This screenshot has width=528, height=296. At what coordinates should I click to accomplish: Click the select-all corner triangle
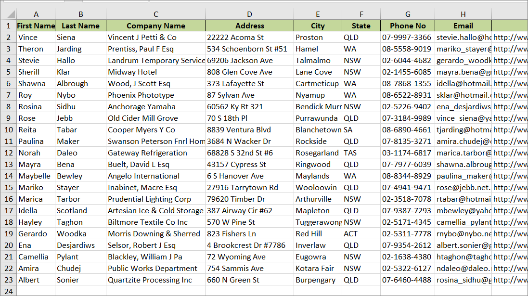11,14
